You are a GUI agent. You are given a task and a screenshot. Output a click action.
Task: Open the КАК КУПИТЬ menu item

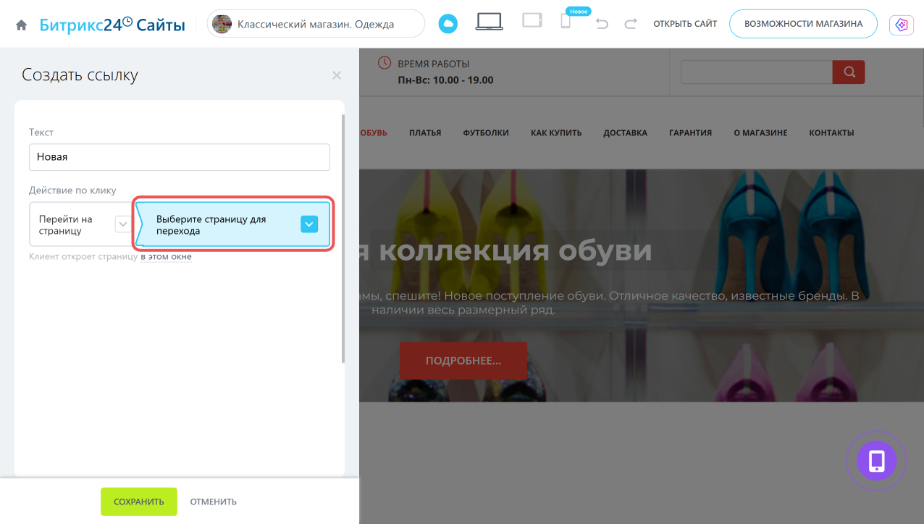point(556,133)
